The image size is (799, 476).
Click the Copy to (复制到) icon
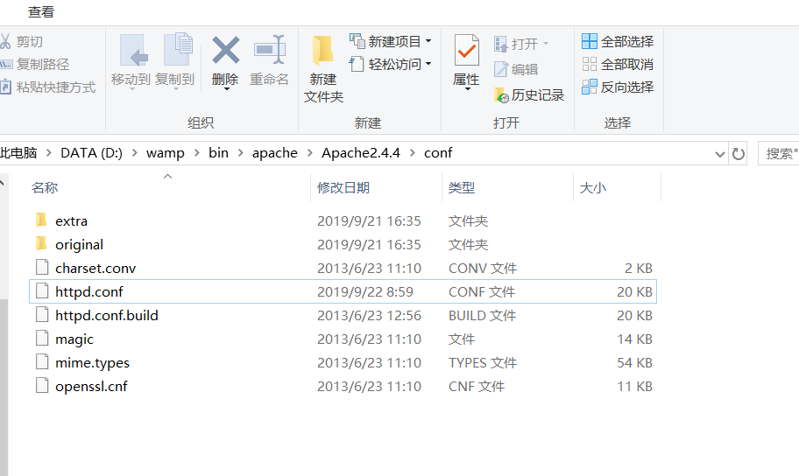pyautogui.click(x=178, y=49)
